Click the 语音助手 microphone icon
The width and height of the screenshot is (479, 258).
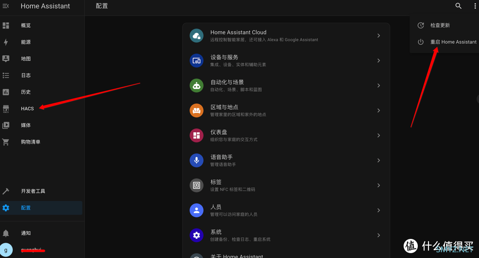pyautogui.click(x=196, y=160)
